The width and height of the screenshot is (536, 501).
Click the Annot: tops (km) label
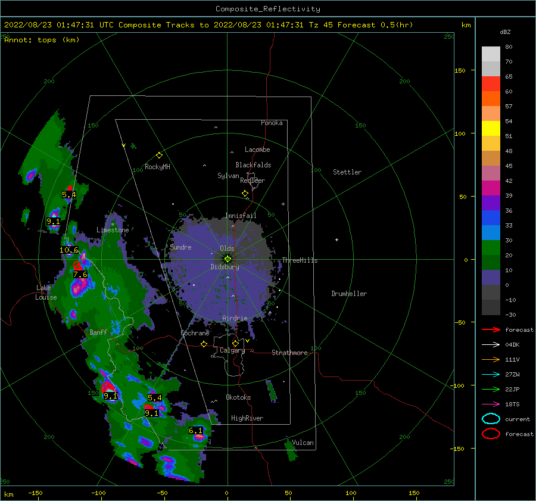click(x=42, y=40)
